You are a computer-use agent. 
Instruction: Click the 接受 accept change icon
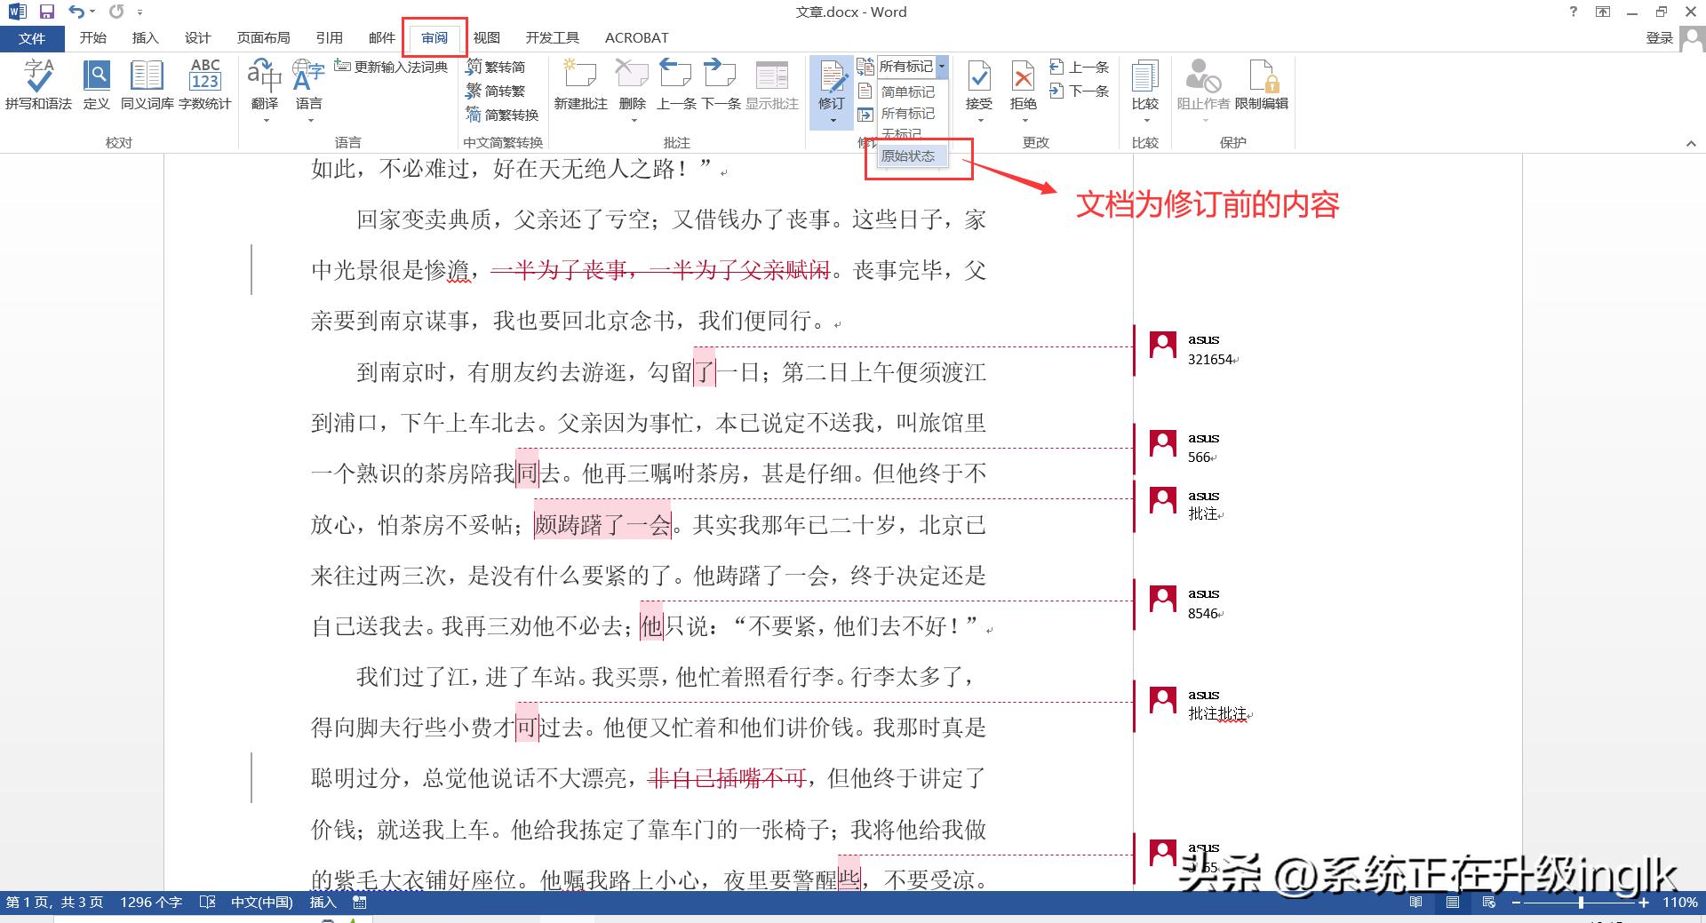click(979, 78)
